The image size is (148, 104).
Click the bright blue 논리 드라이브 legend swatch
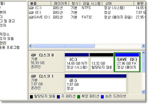pyautogui.click(x=102, y=97)
